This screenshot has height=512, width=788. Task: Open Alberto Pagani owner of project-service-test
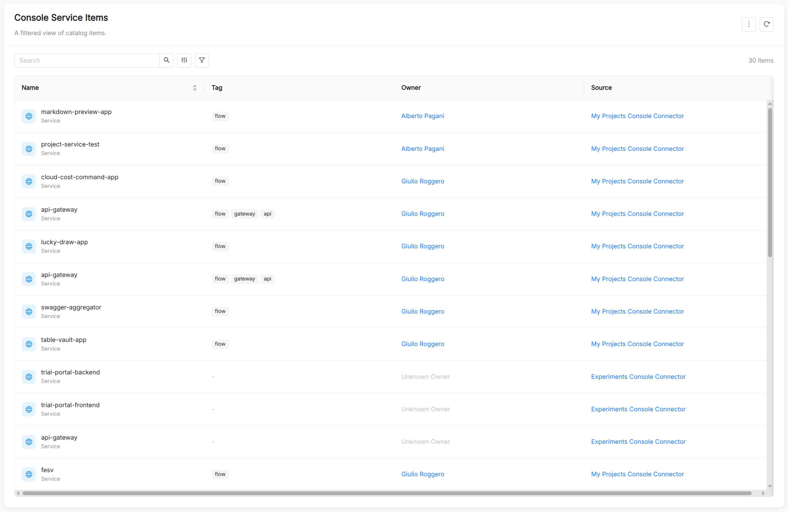(x=423, y=149)
